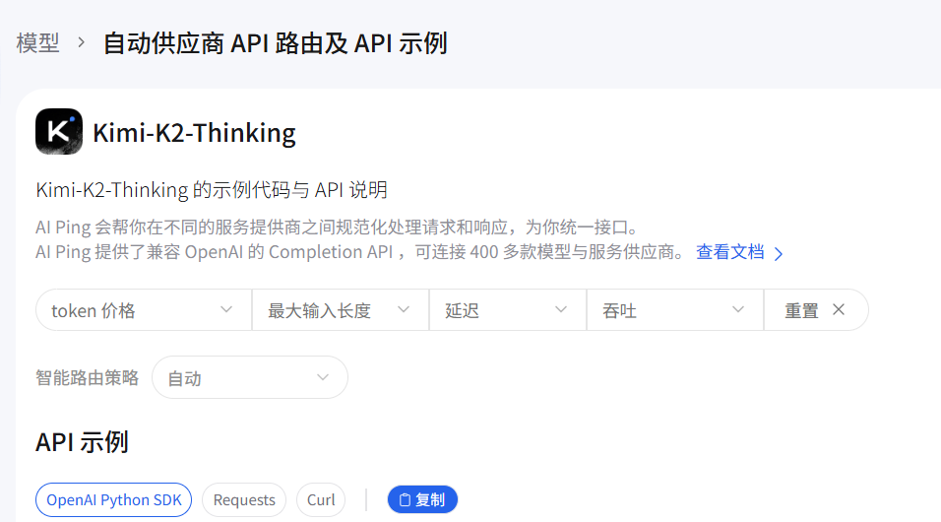The image size is (941, 522).
Task: Open the 查看文档 documentation link
Action: [739, 252]
